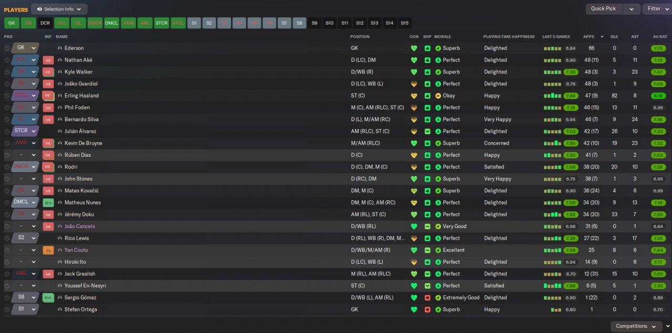
Task: Click Youssef En-Nesyri's condition heart icon
Action: pos(414,286)
